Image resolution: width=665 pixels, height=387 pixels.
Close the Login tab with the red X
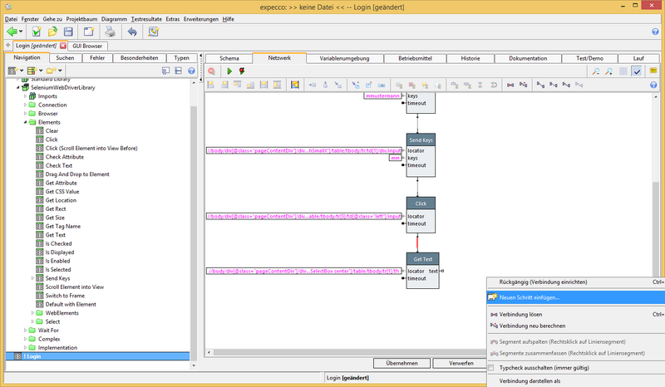click(63, 46)
